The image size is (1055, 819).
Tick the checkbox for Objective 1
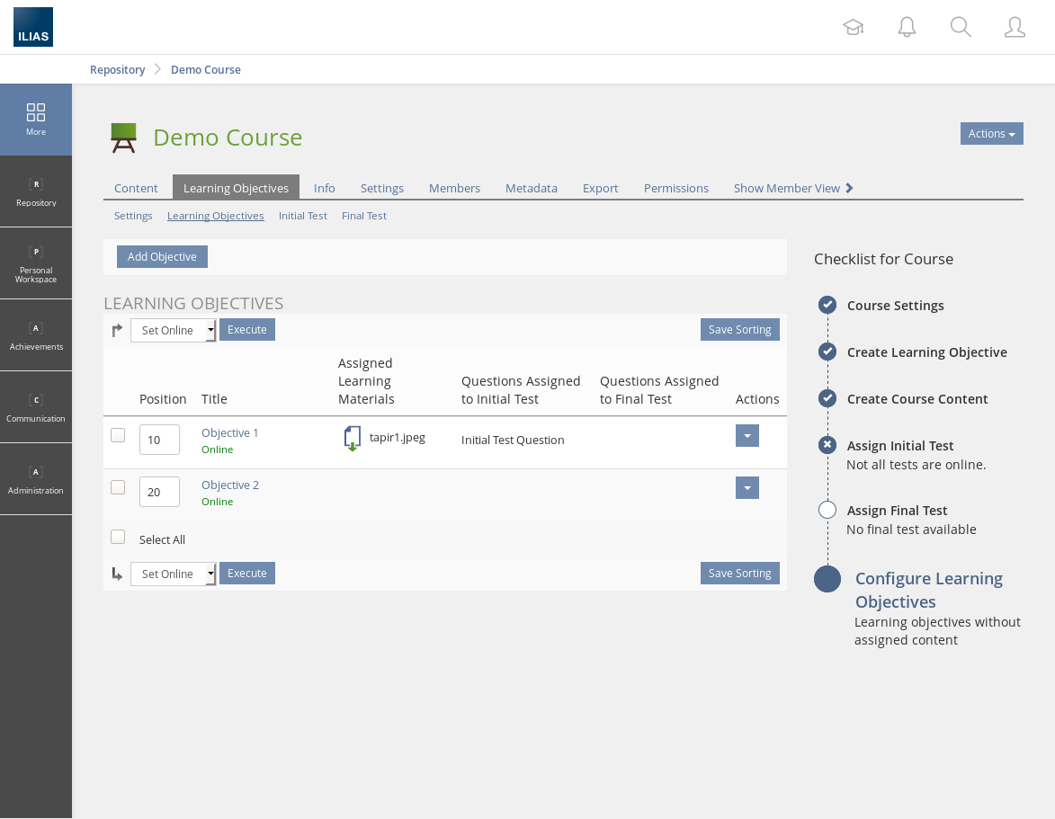(x=118, y=435)
